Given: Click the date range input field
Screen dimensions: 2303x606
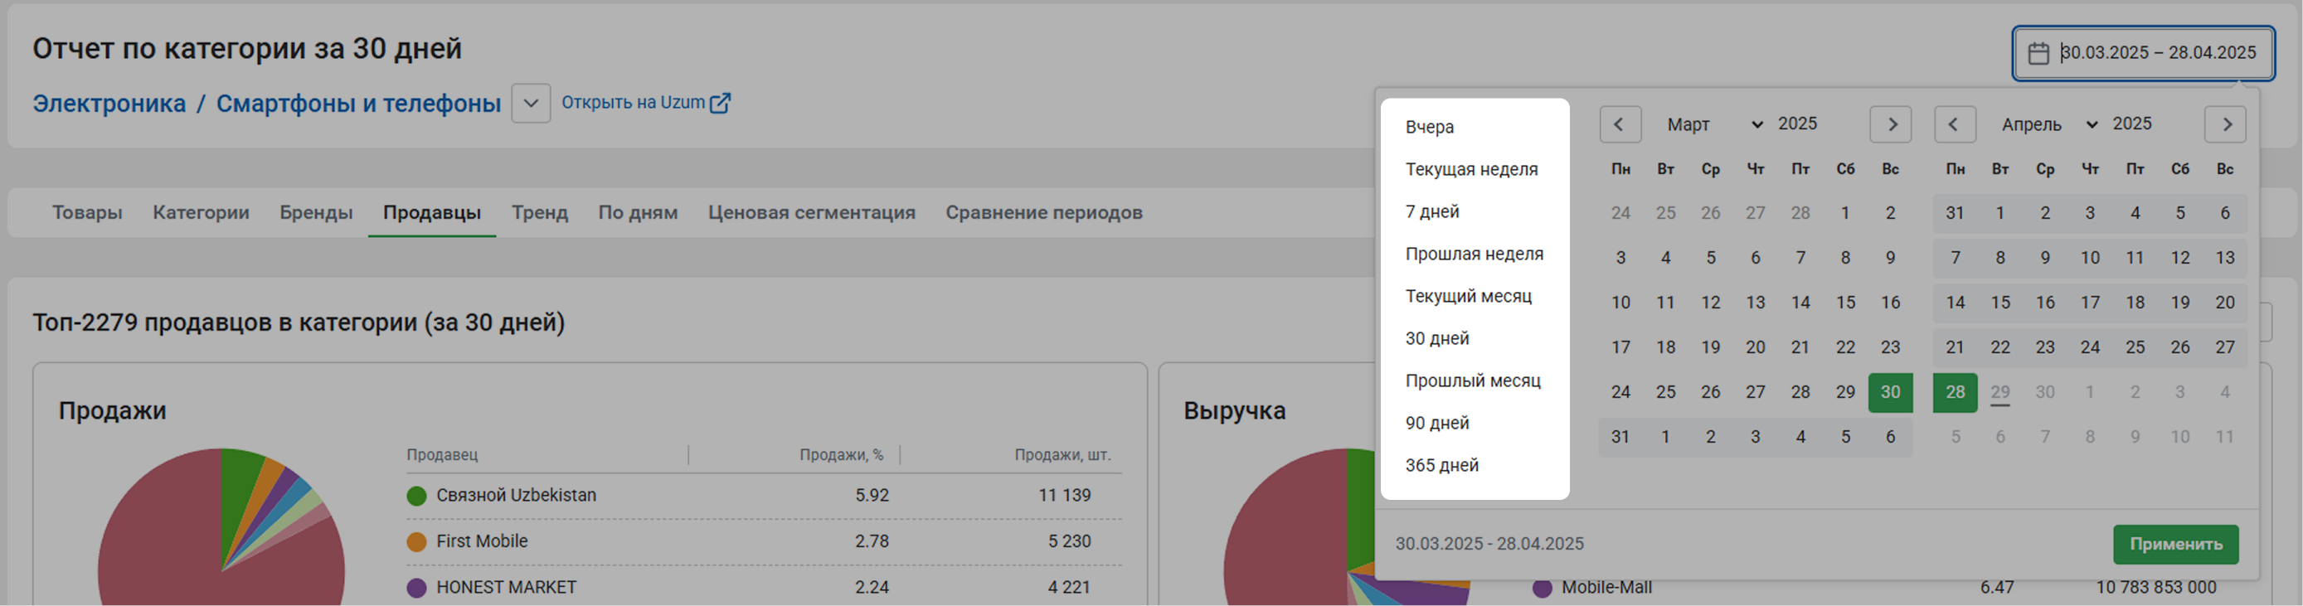Looking at the screenshot, I should coord(2142,54).
